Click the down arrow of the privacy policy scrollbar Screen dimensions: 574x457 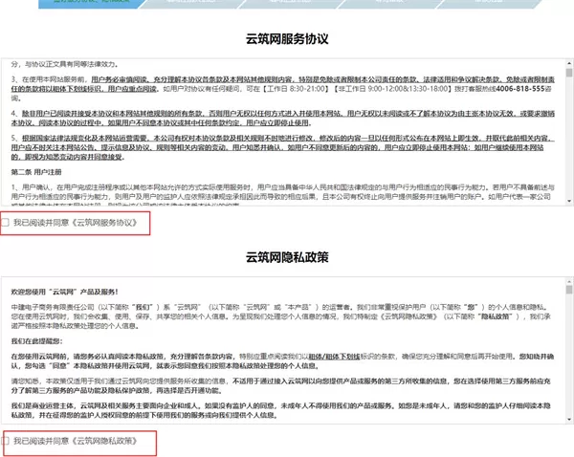pos(569,420)
